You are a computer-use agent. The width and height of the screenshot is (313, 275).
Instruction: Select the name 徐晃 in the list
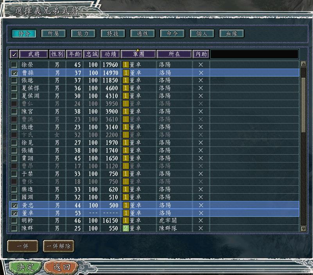(x=27, y=143)
